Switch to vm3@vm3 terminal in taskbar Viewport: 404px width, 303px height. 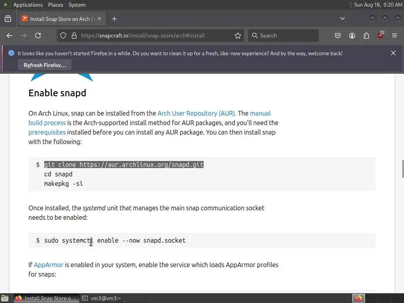click(x=101, y=298)
